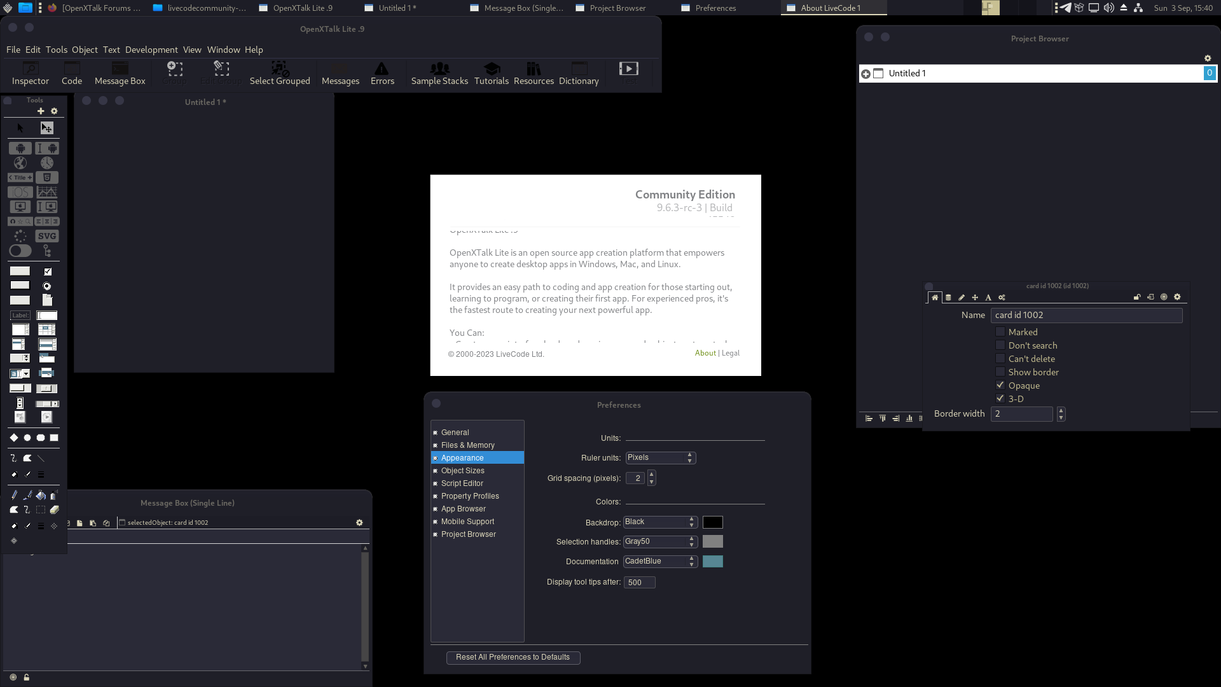Select the spray can paint tool
The image size is (1221, 687).
[54, 495]
